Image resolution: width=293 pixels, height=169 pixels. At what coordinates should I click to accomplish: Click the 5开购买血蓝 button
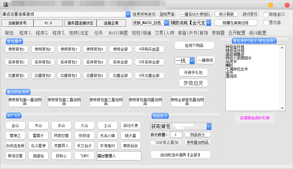[149, 49]
